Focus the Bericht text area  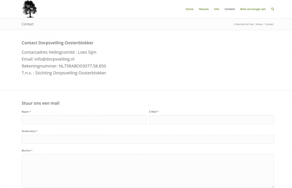click(x=148, y=171)
